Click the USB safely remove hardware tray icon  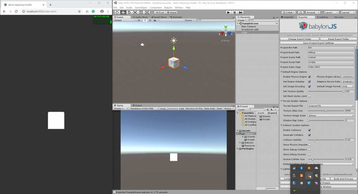tap(294, 175)
